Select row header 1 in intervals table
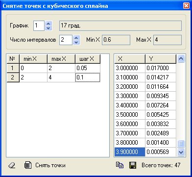This screenshot has width=192, height=177. point(13,68)
